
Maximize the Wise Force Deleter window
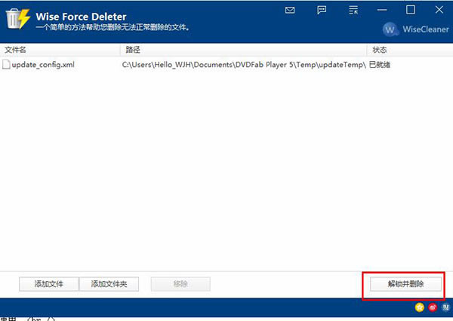tap(411, 10)
